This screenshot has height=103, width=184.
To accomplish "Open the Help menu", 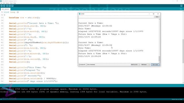I will [15, 3].
